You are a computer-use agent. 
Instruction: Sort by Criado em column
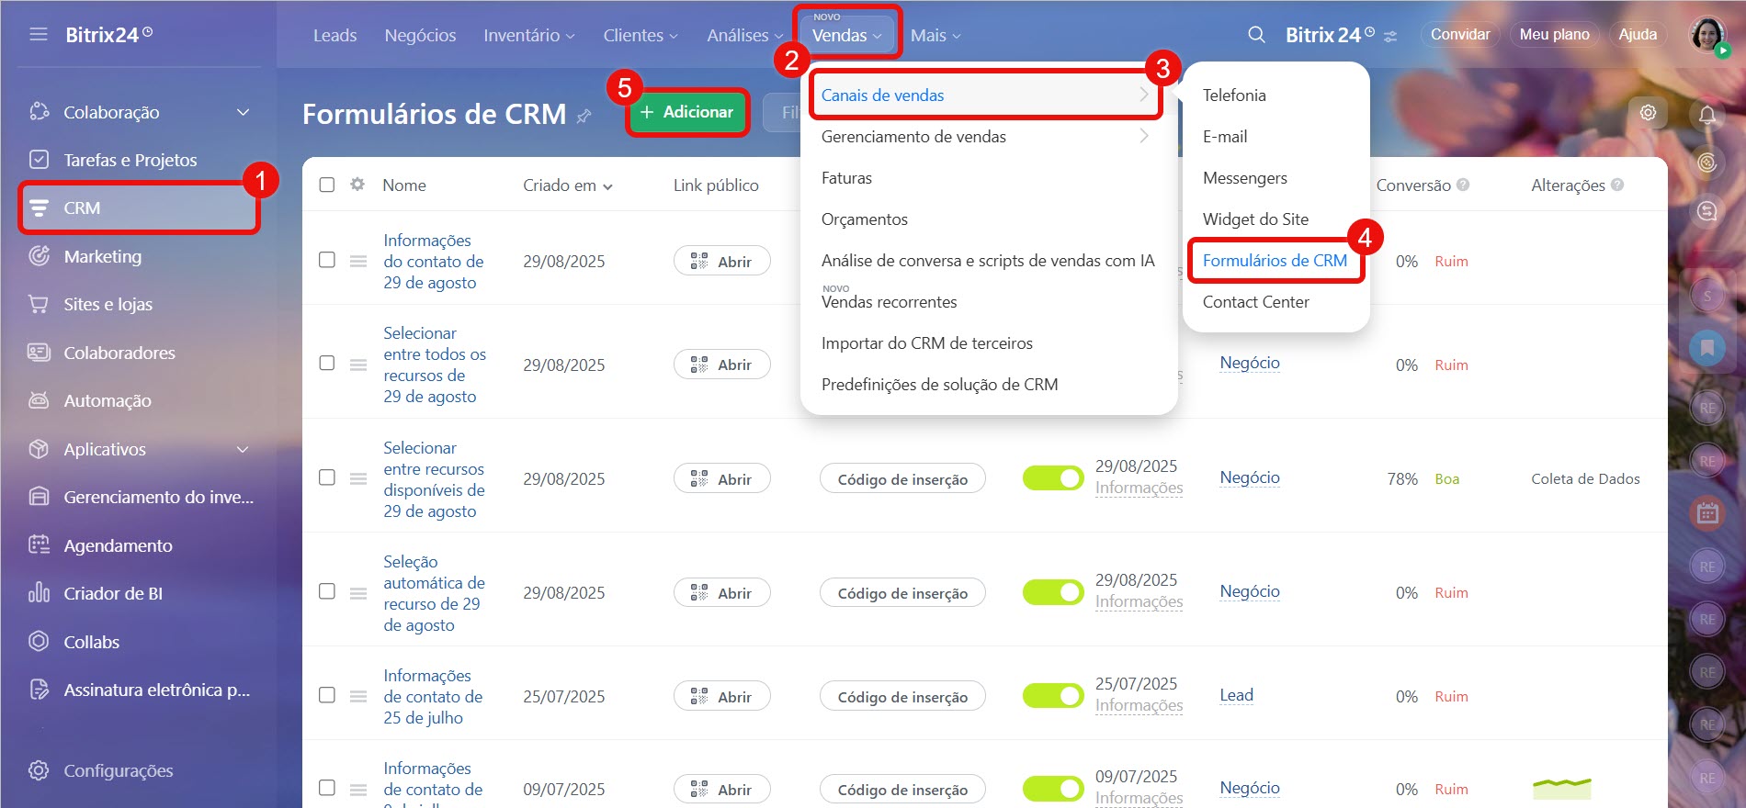[x=568, y=185]
